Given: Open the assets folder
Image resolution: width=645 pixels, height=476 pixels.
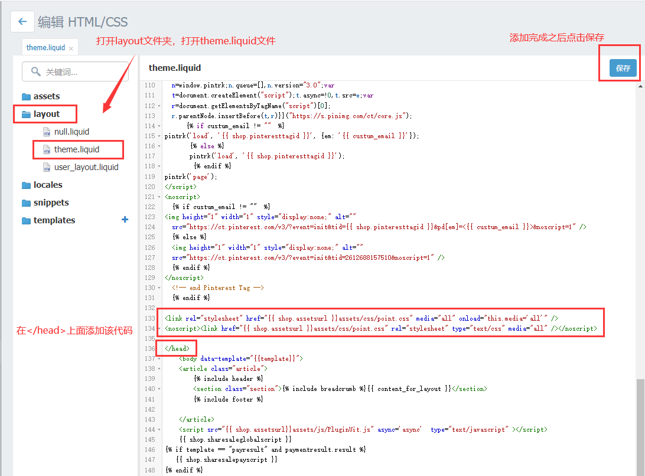Looking at the screenshot, I should (47, 96).
